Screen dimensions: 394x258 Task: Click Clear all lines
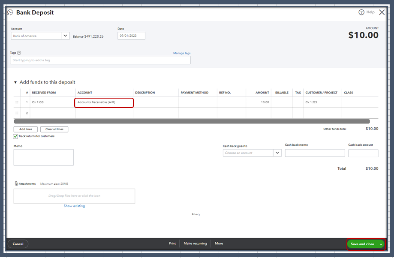(54, 129)
